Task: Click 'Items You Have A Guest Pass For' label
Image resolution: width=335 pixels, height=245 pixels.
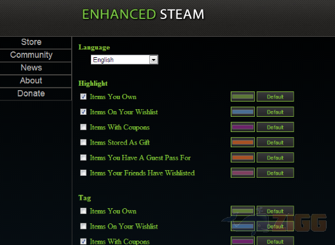Action: (x=140, y=157)
